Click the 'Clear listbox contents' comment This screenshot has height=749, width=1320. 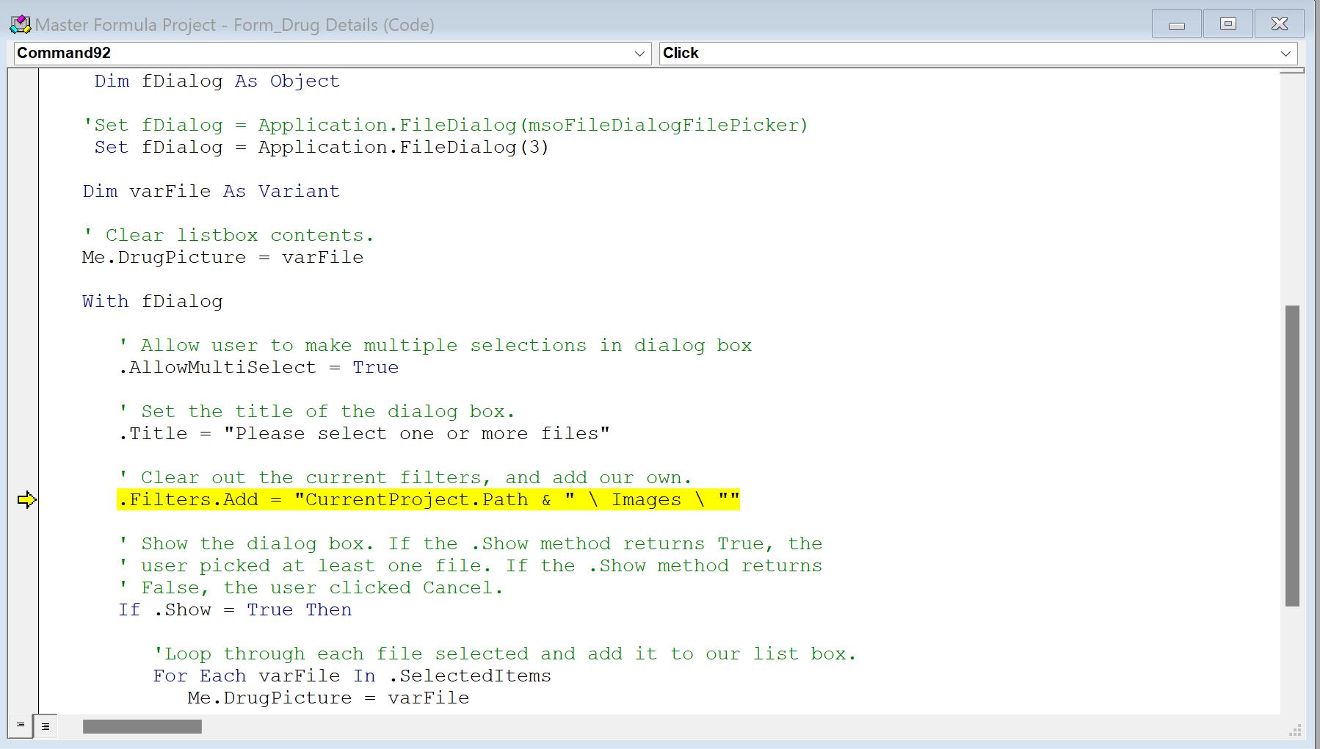pos(228,236)
